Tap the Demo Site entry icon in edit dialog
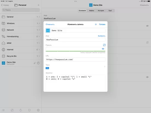This screenshot has width=151, height=113. pos(48,31)
